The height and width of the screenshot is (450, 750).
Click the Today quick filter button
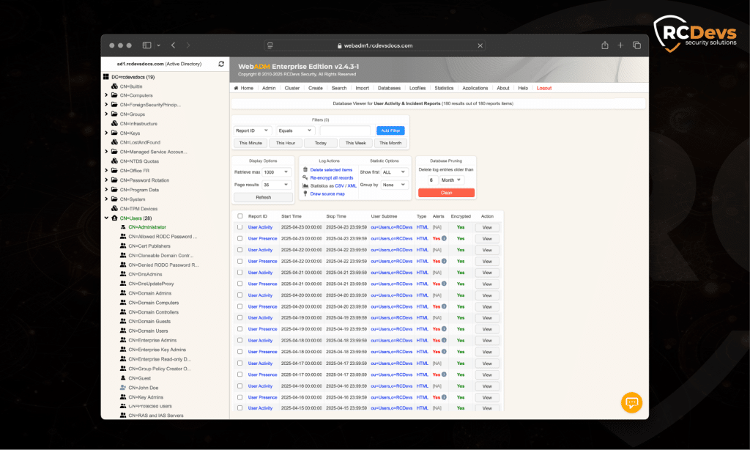[321, 143]
